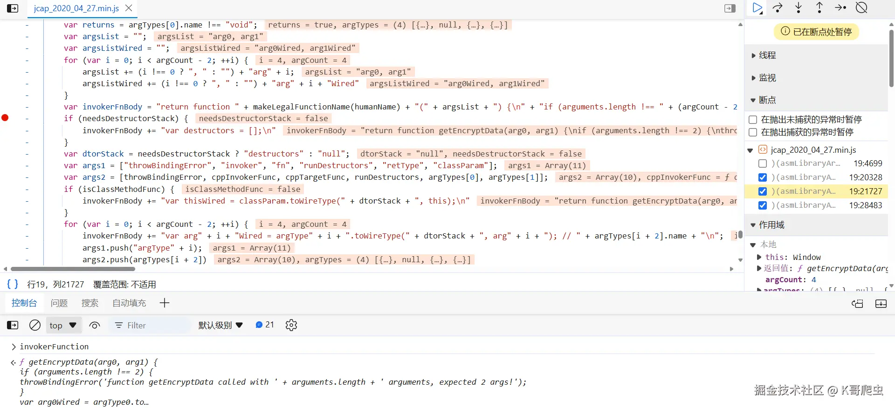Disable the breakpoint at 19:20328
895x408 pixels.
[763, 177]
